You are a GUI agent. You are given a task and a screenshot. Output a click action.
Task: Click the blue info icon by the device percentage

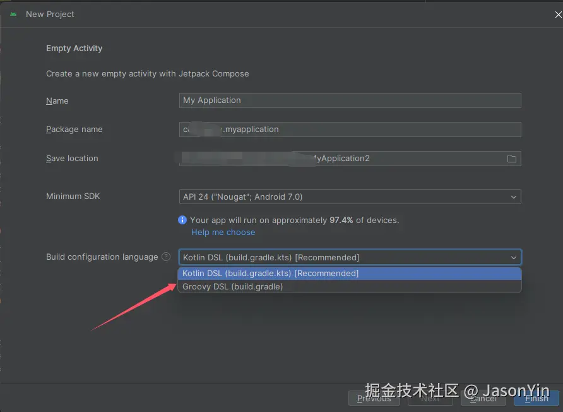(182, 220)
